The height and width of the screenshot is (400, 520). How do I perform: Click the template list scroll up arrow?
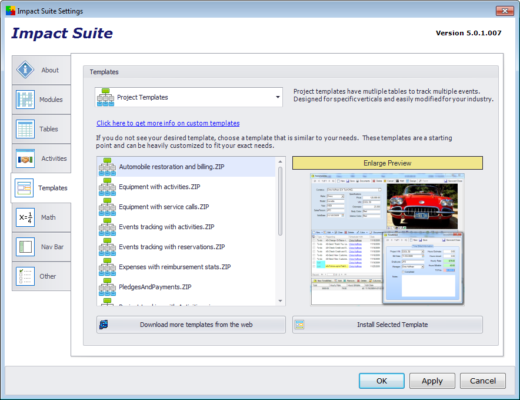pos(280,161)
